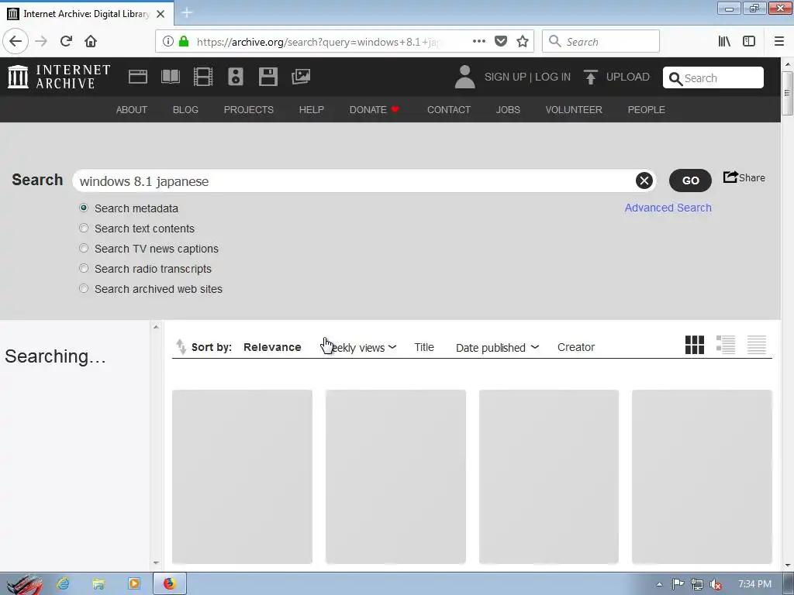Open Internet Explorer from taskbar
The width and height of the screenshot is (794, 595).
pos(63,584)
